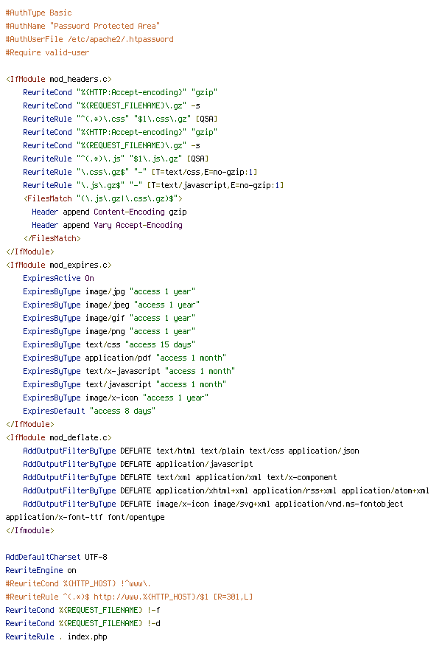Click the commented RewriteRule with R=301 flag
Image resolution: width=442 pixels, height=649 pixels.
tap(129, 597)
